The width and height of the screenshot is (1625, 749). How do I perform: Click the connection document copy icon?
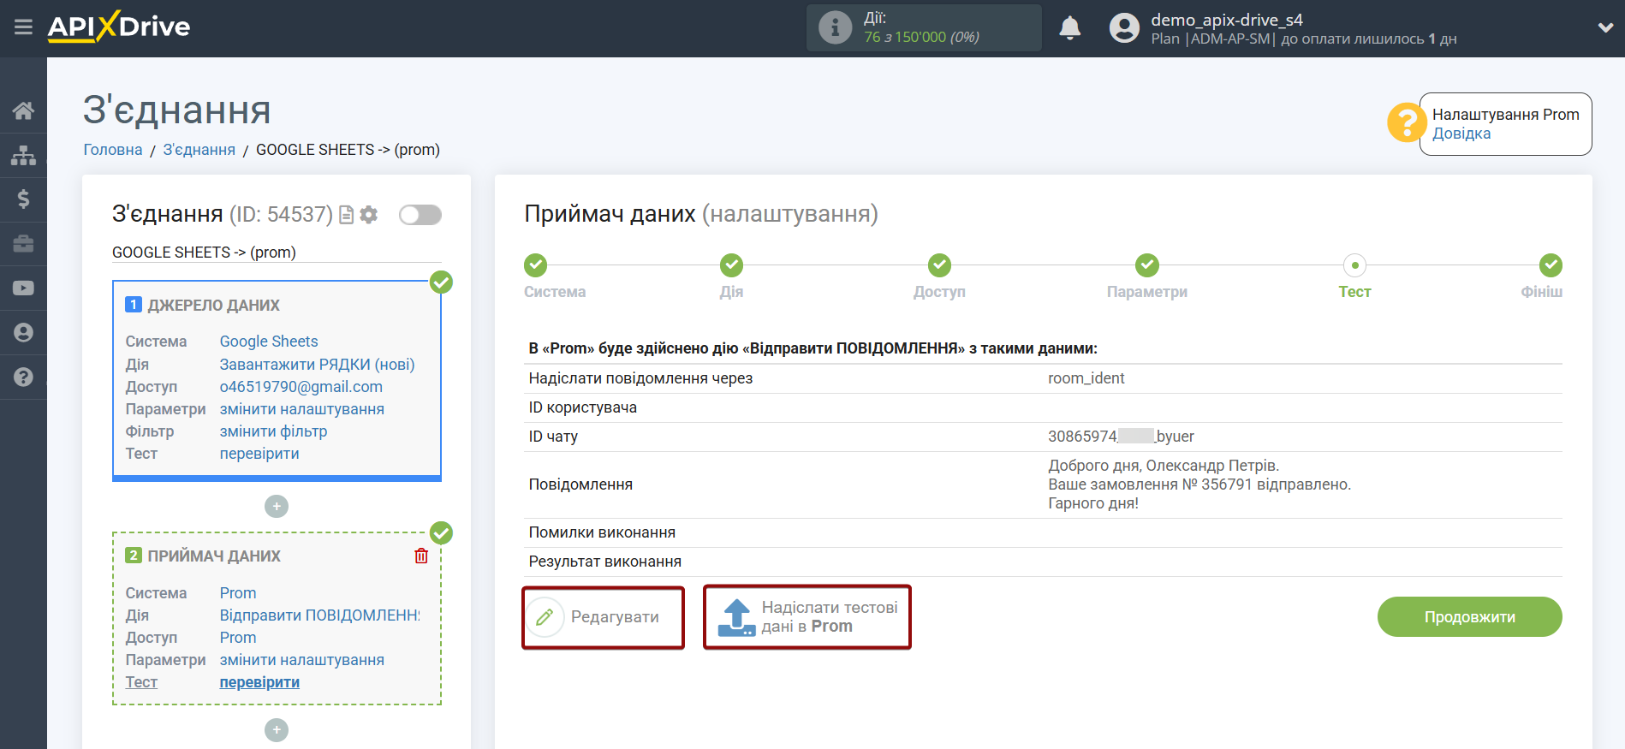[x=347, y=215]
